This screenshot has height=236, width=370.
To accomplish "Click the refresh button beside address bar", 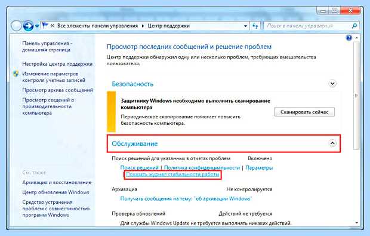I will click(255, 26).
